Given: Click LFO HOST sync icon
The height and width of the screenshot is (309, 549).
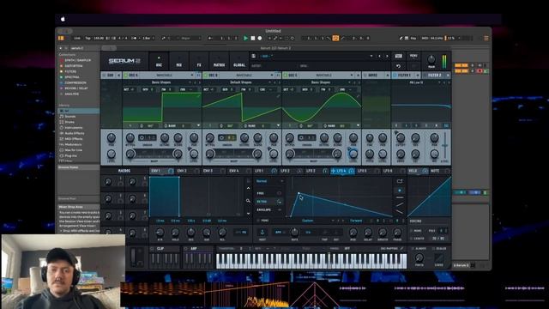Looking at the screenshot, I should point(262,233).
